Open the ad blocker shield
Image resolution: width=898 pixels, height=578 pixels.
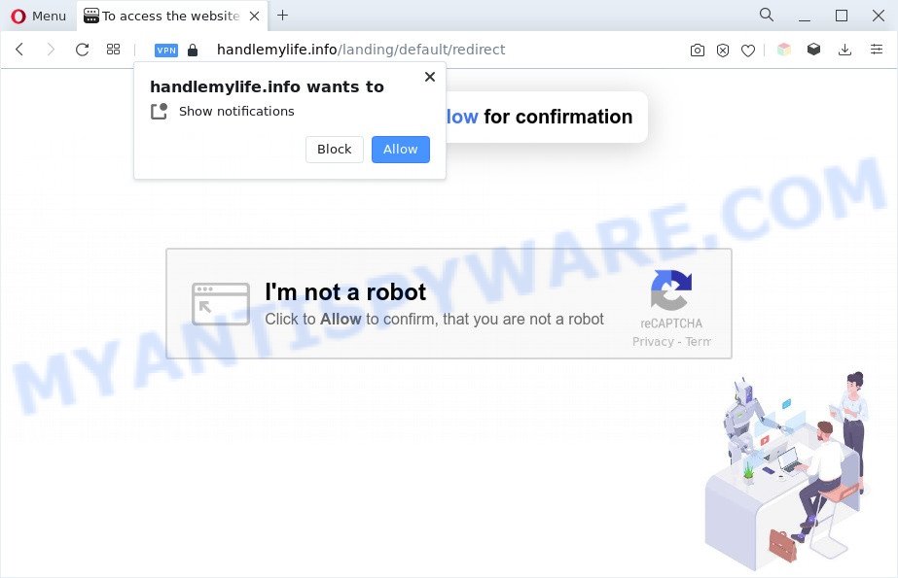point(723,51)
